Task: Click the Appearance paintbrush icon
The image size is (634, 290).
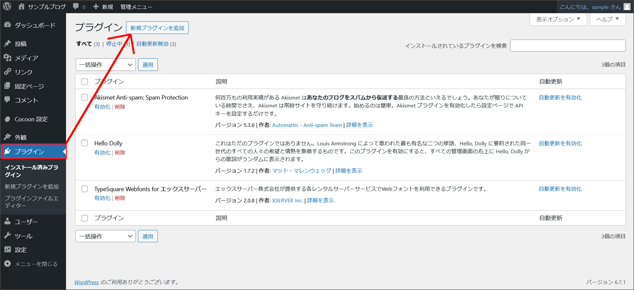Action: point(8,137)
